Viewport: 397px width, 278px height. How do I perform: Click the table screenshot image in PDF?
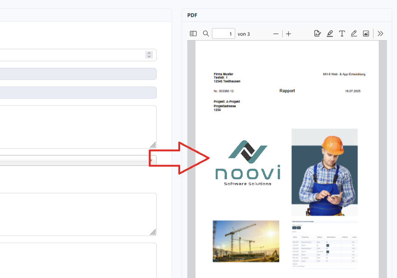324,244
